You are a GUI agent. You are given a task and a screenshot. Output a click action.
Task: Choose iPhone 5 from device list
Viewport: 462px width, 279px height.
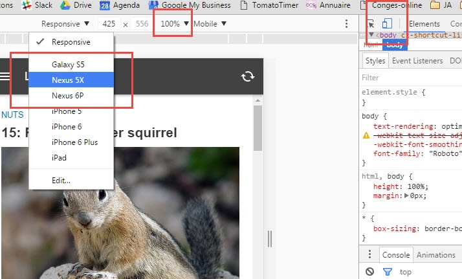71,111
